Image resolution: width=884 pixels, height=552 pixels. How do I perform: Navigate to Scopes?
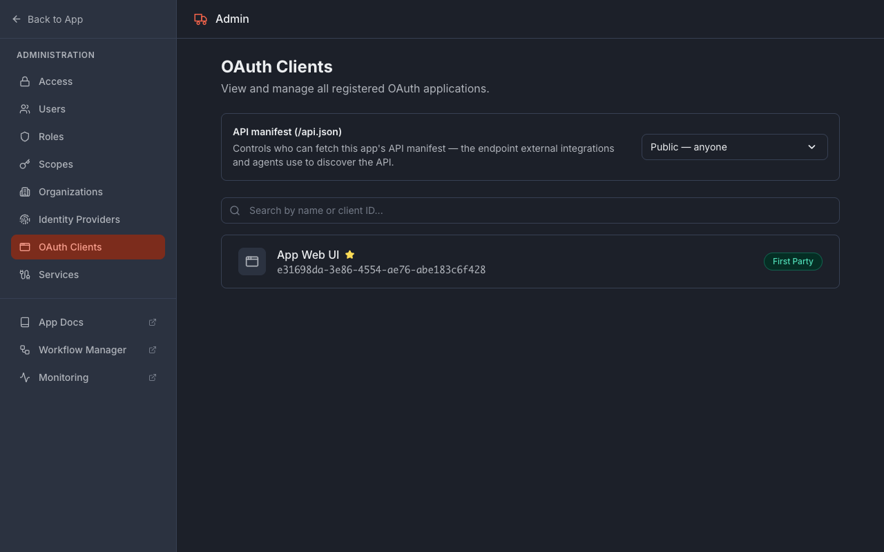[x=88, y=164]
